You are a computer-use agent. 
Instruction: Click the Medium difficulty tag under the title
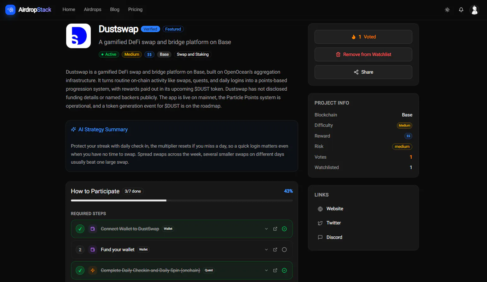[132, 54]
